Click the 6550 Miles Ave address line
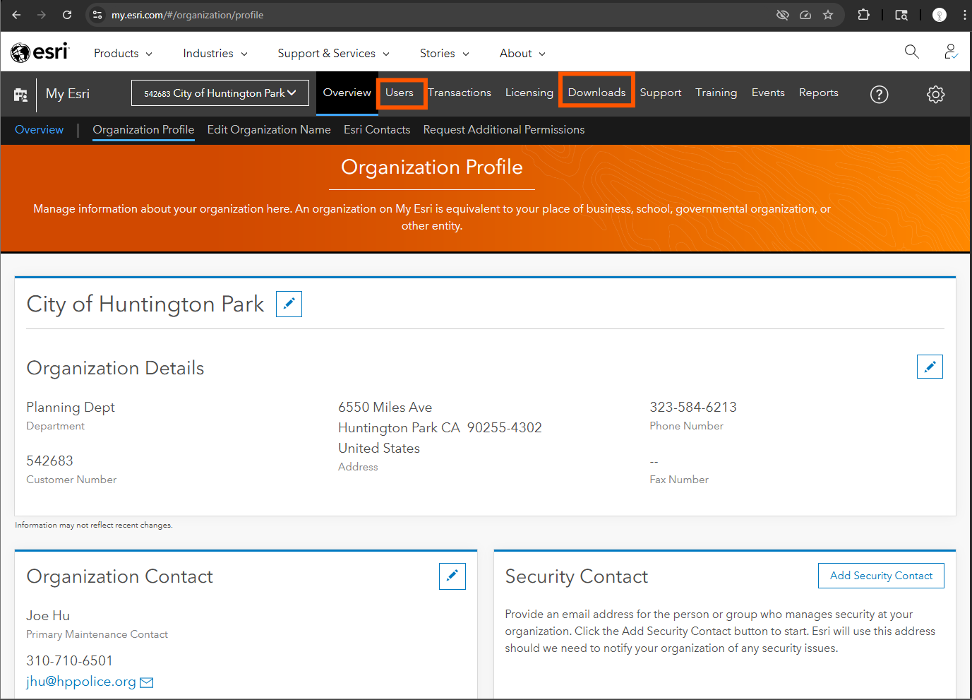This screenshot has width=972, height=700. pyautogui.click(x=385, y=408)
